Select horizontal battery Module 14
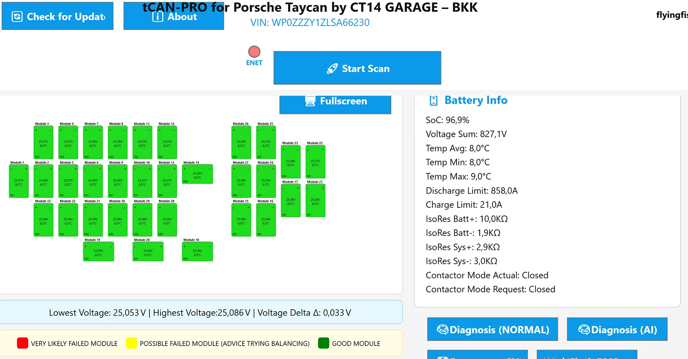This screenshot has height=359, width=688. point(197,174)
